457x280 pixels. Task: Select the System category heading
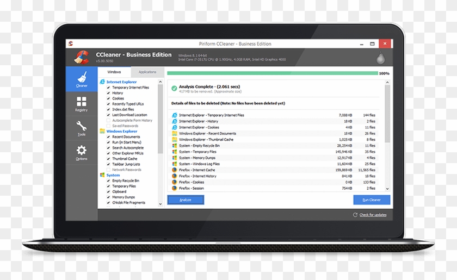113,175
